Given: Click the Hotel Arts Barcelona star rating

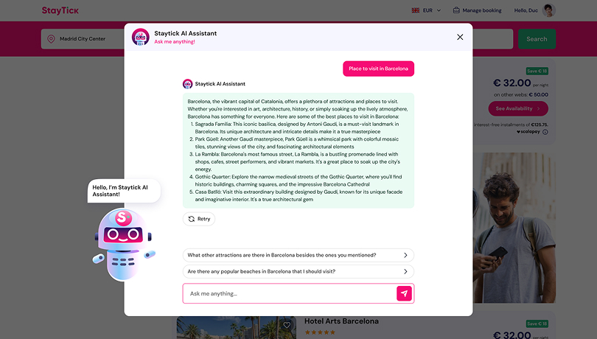Looking at the screenshot, I should point(320,332).
